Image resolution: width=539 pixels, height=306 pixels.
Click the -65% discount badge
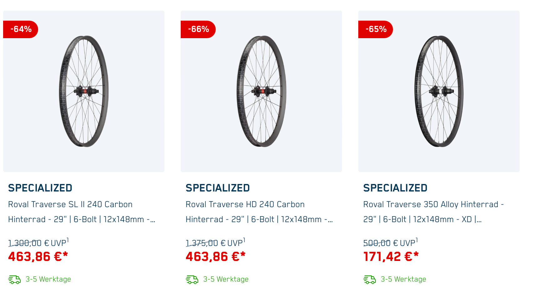click(376, 29)
